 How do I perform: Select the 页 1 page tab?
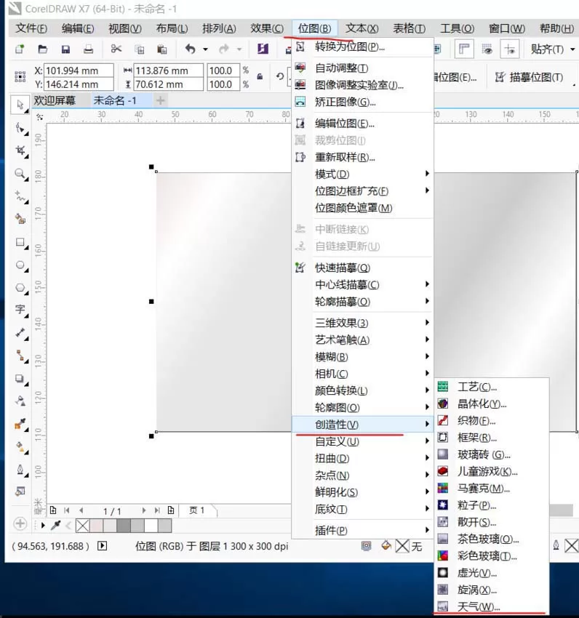pos(197,510)
